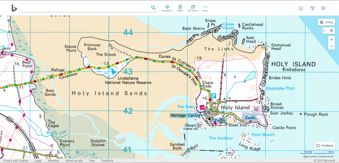Click the Long Ridge label
The image size is (339, 163).
250,147
